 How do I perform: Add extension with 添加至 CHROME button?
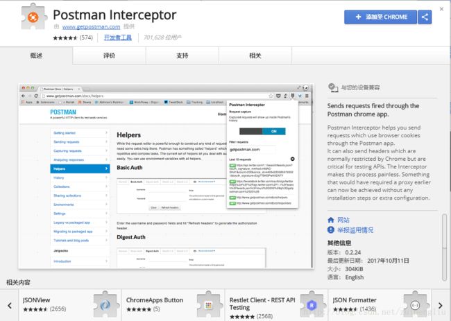(x=380, y=17)
